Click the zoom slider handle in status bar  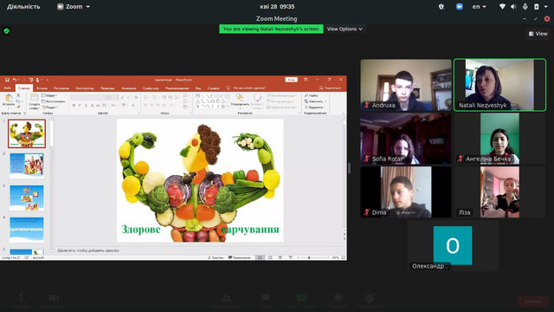pyautogui.click(x=309, y=257)
